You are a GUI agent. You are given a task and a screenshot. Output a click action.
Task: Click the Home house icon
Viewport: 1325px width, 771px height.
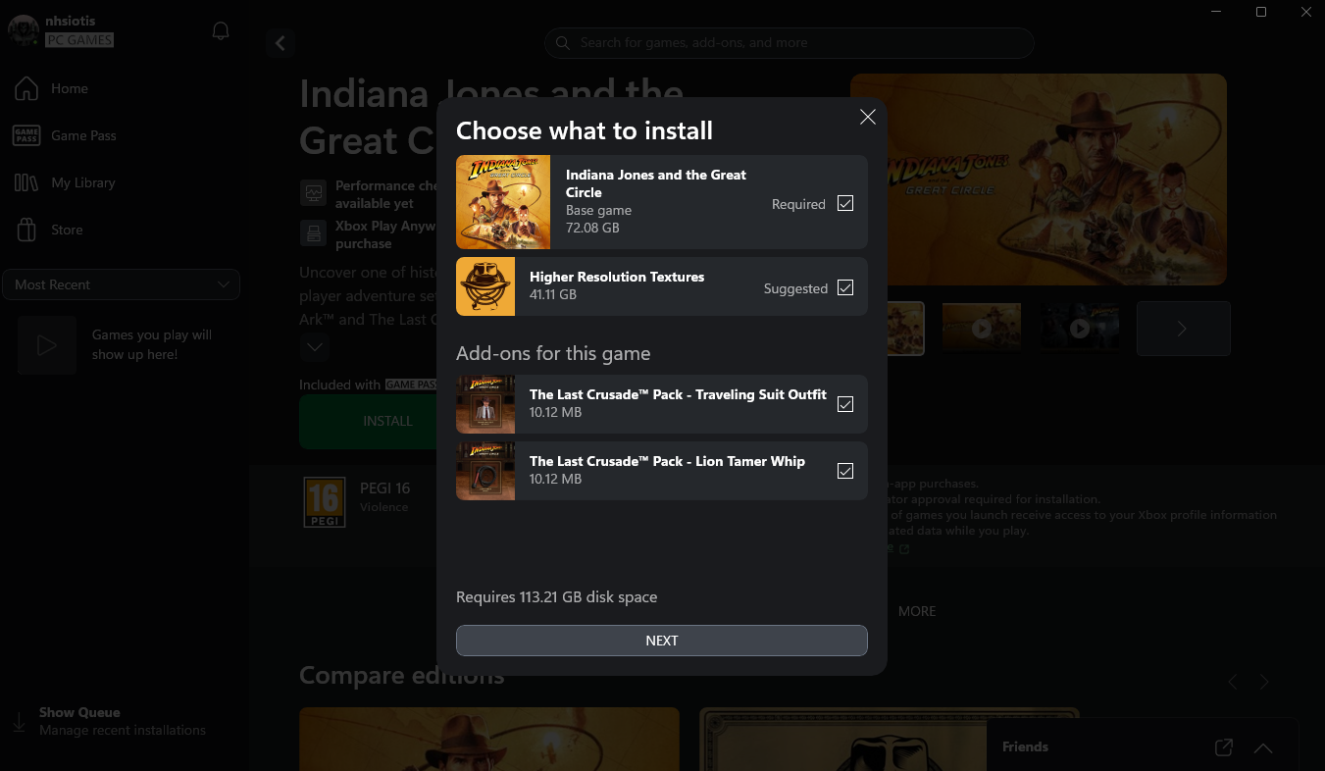tap(25, 88)
